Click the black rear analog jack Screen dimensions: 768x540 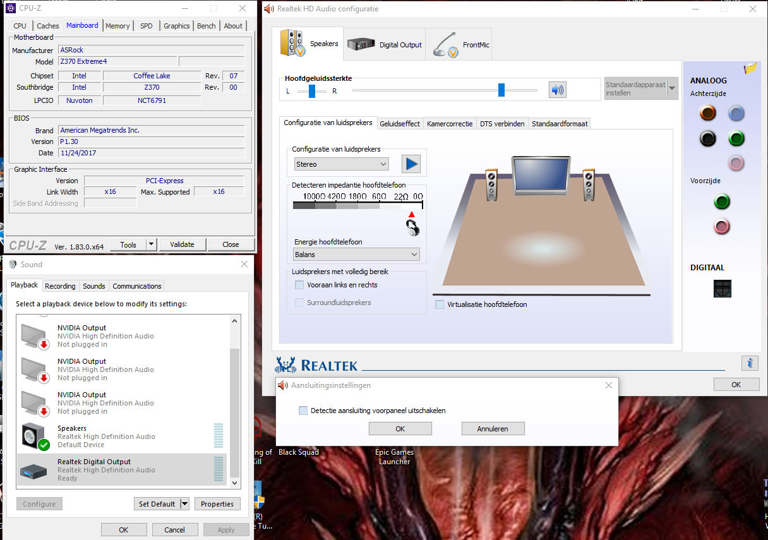click(x=708, y=138)
